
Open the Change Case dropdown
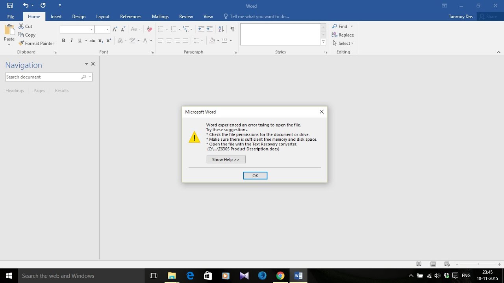[x=135, y=29]
